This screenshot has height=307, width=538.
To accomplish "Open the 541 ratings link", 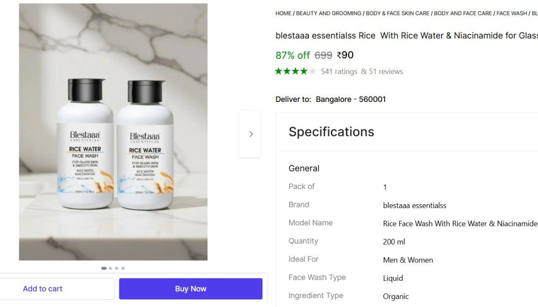I will coord(339,71).
